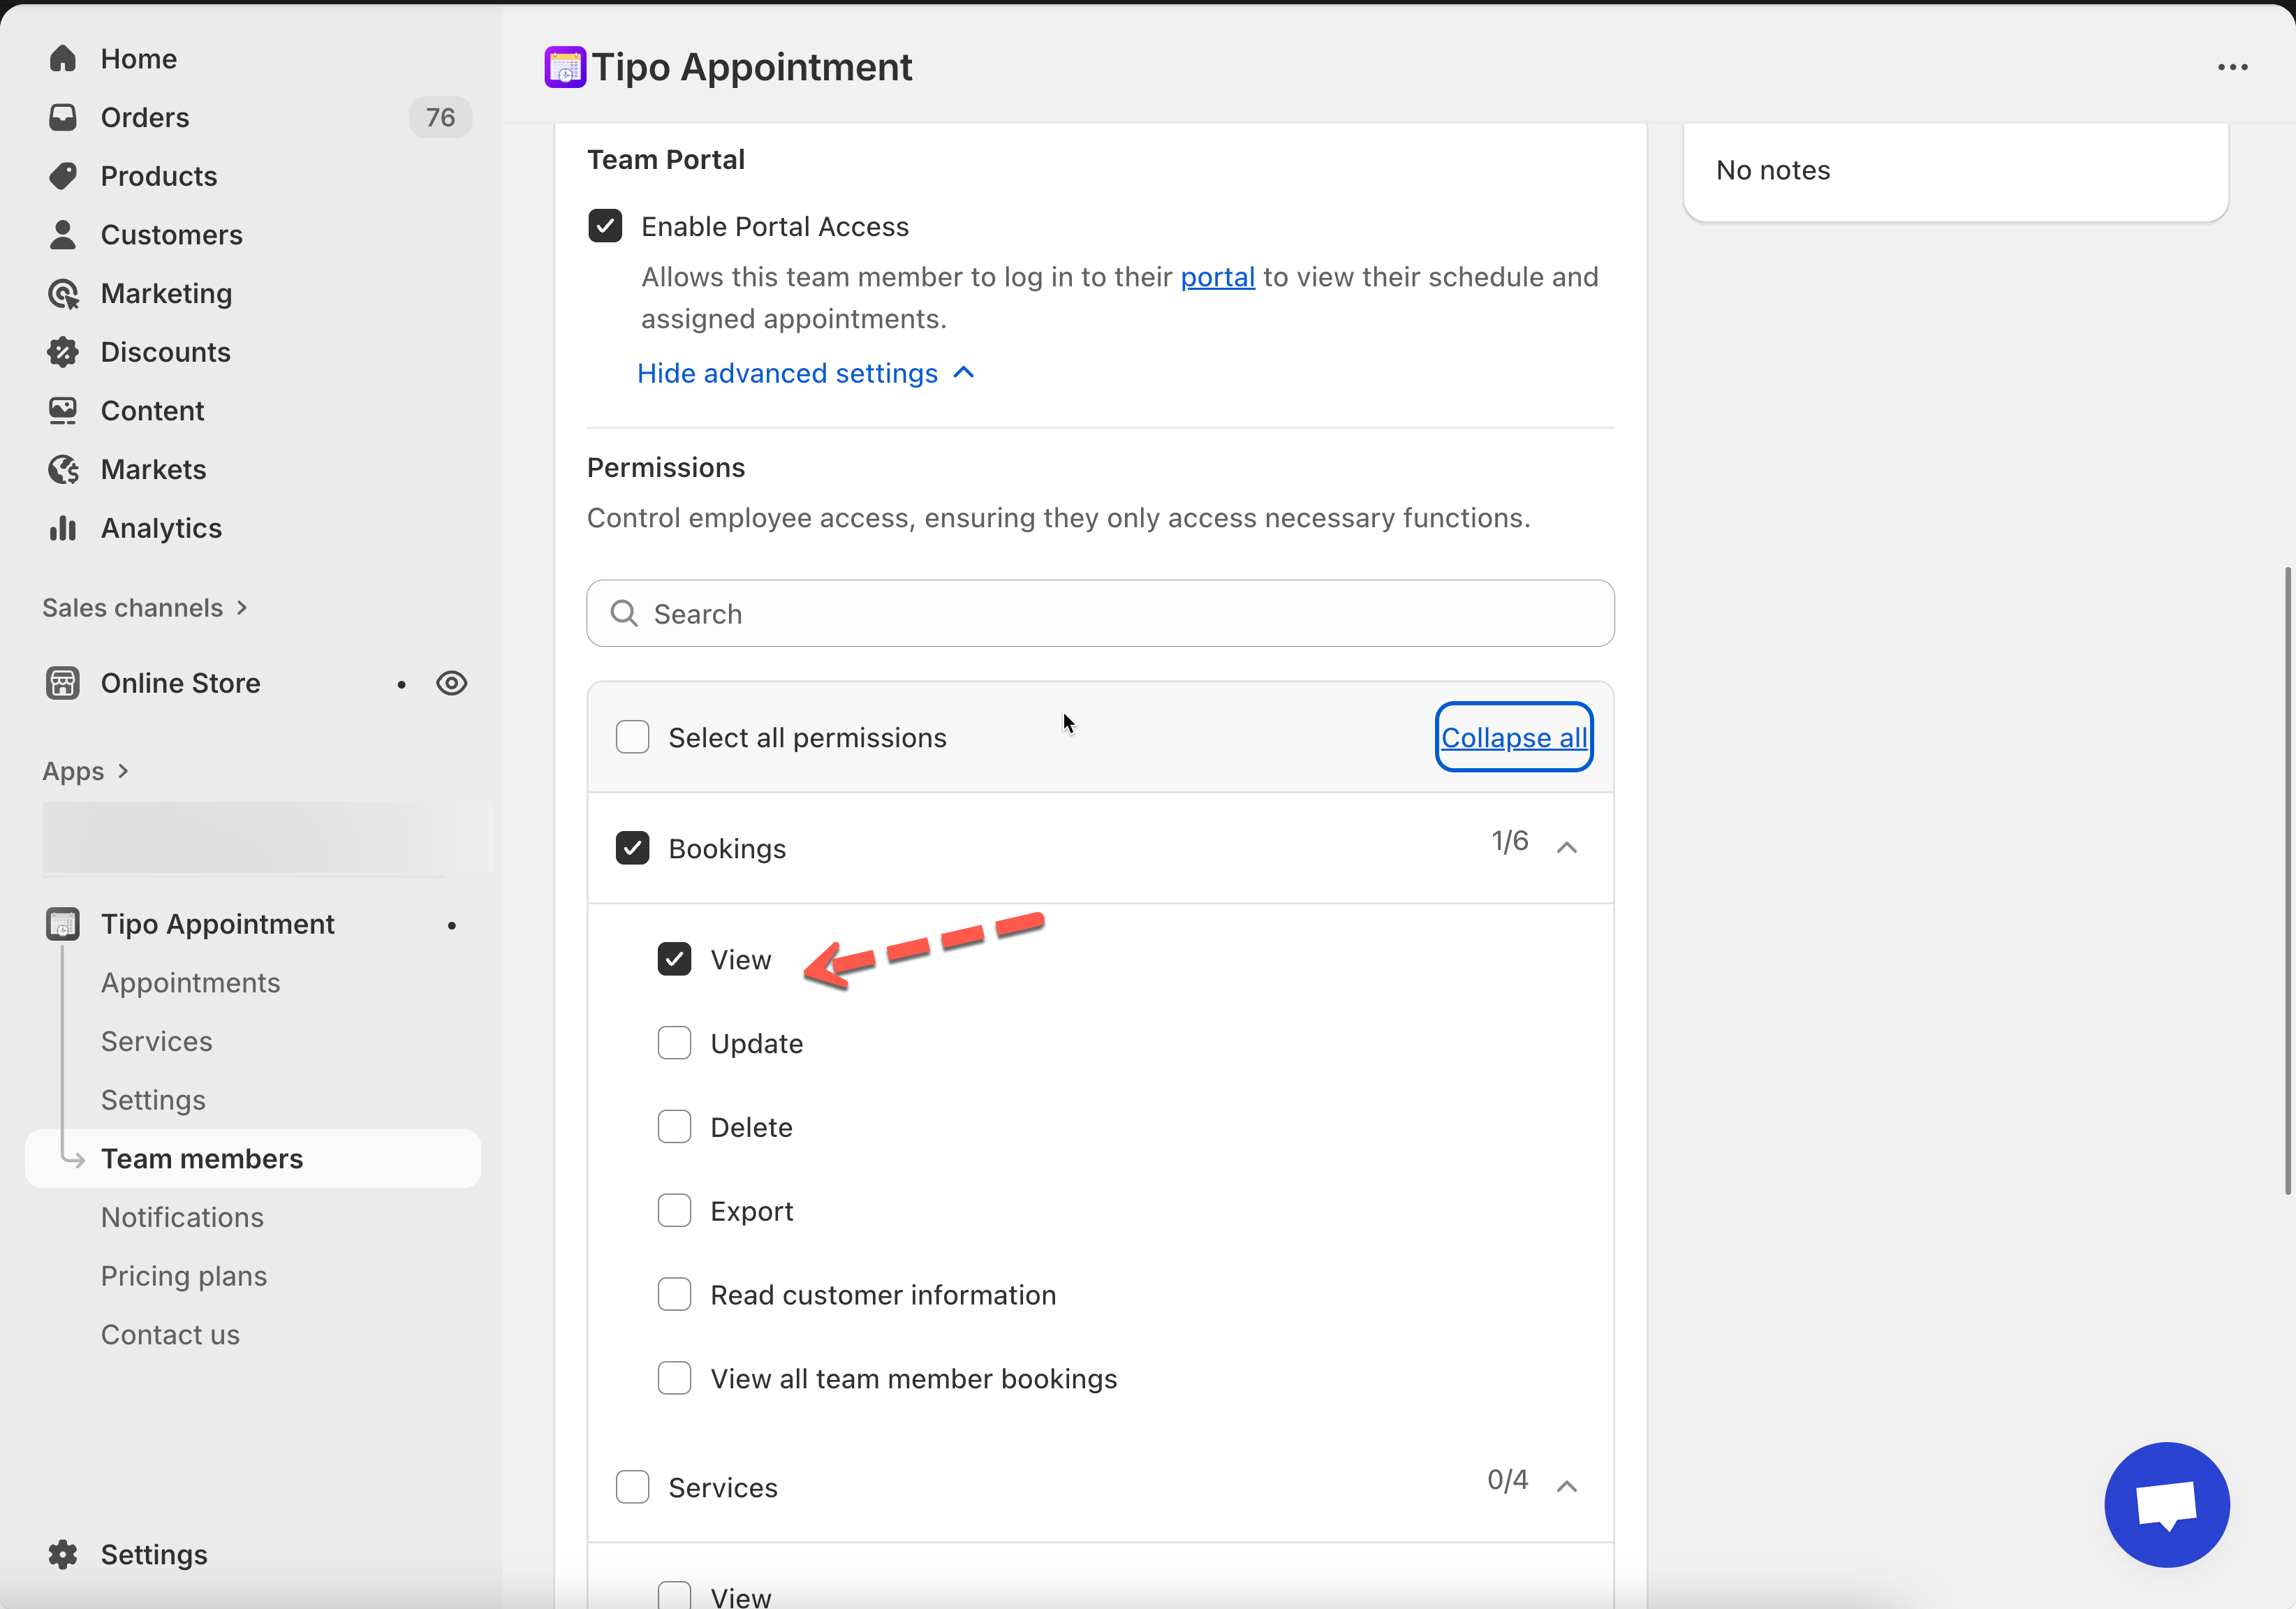Check the Select all permissions checkbox
Viewport: 2296px width, 1609px height.
coord(632,737)
